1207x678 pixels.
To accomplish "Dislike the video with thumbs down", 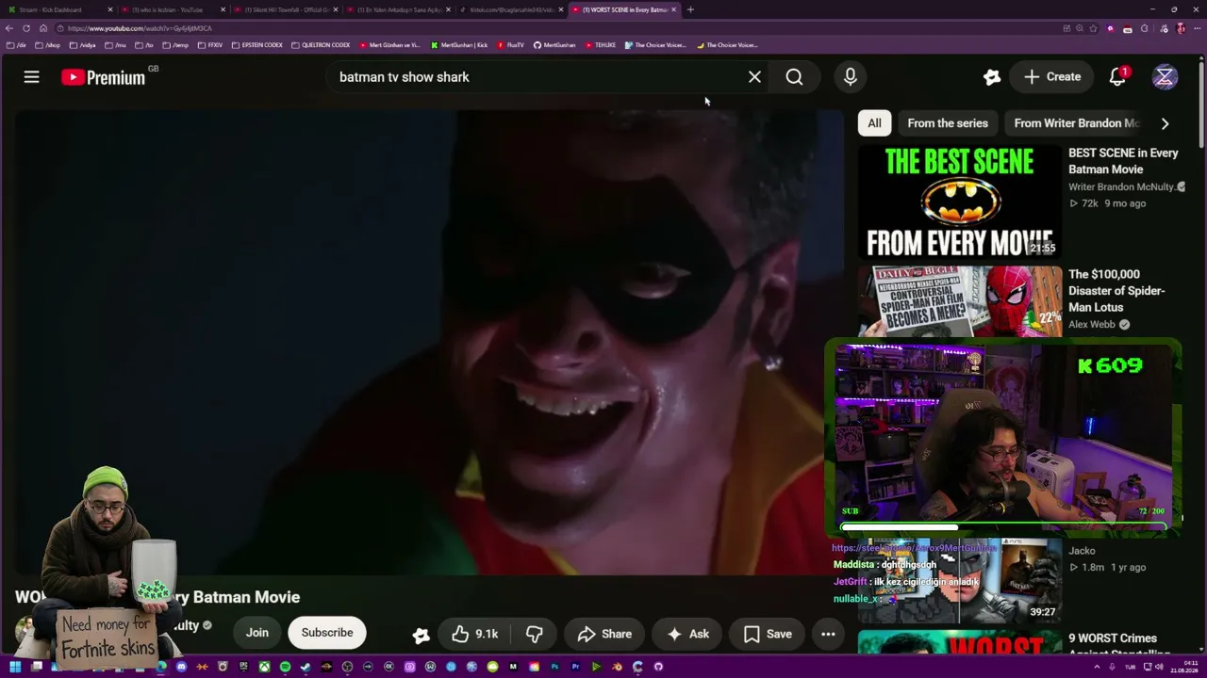I will [534, 634].
